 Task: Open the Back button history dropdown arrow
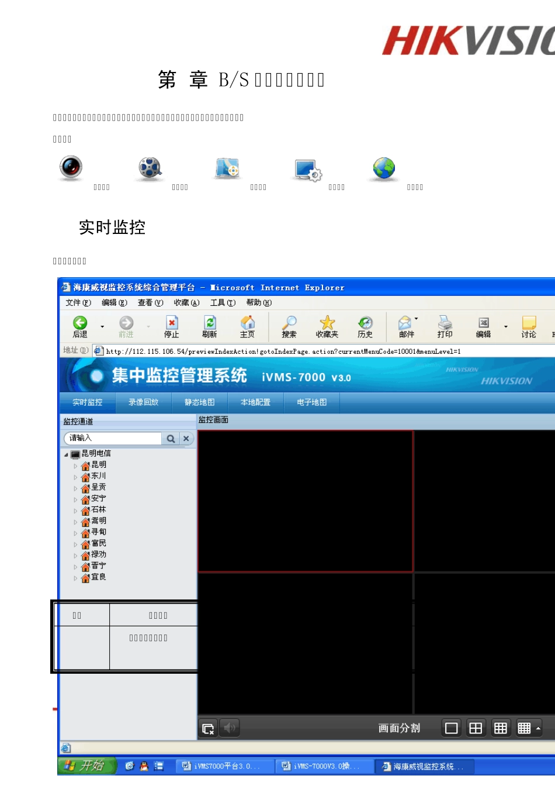[x=102, y=326]
